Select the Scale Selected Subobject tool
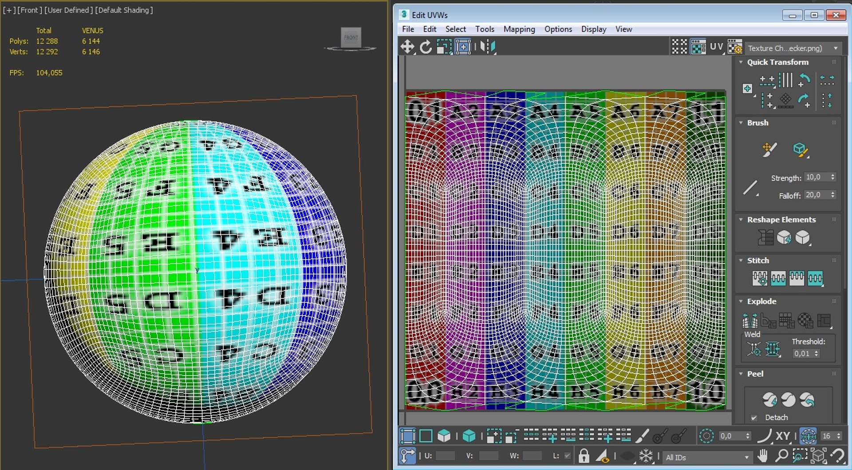 [444, 47]
